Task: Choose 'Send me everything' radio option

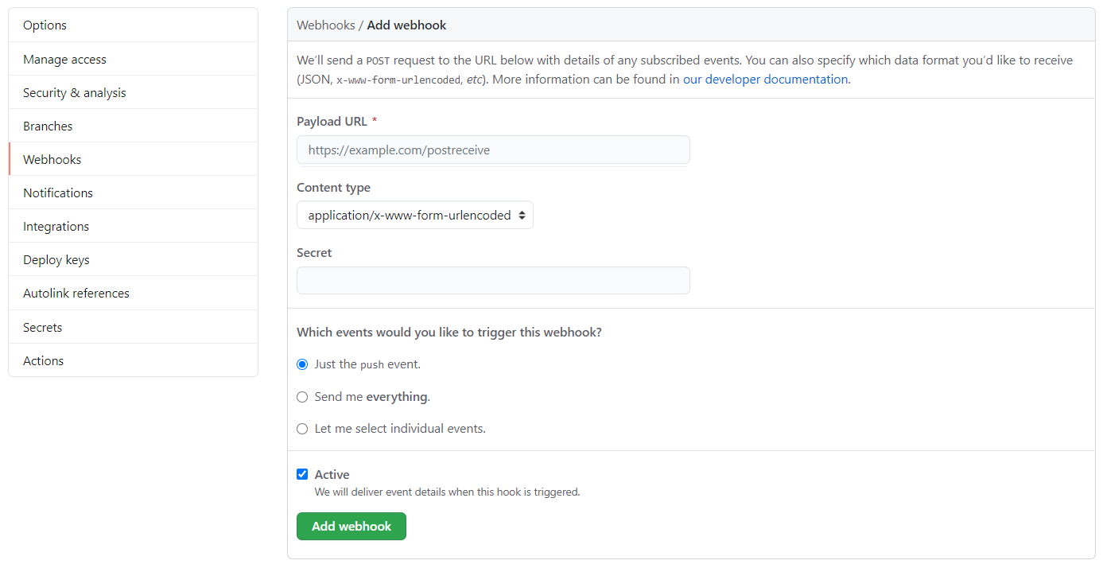Action: (x=302, y=397)
